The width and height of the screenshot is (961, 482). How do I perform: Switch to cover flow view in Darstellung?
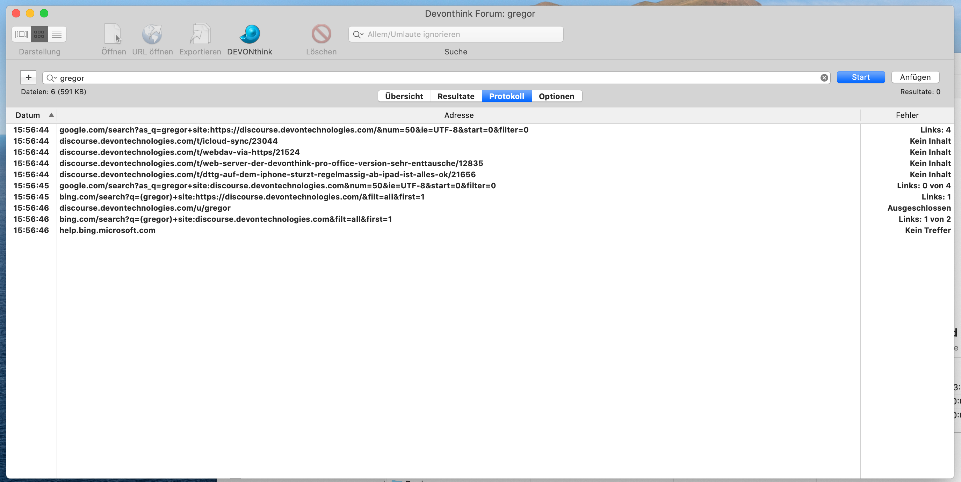(x=21, y=34)
